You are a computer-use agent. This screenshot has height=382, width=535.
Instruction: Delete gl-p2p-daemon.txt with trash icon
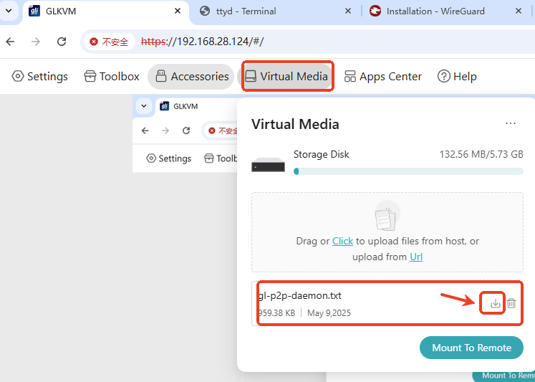[x=511, y=303]
